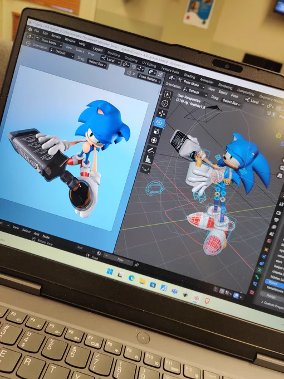Toggle the pin icon next to the New button
The height and width of the screenshot is (379, 284).
[x=136, y=265]
